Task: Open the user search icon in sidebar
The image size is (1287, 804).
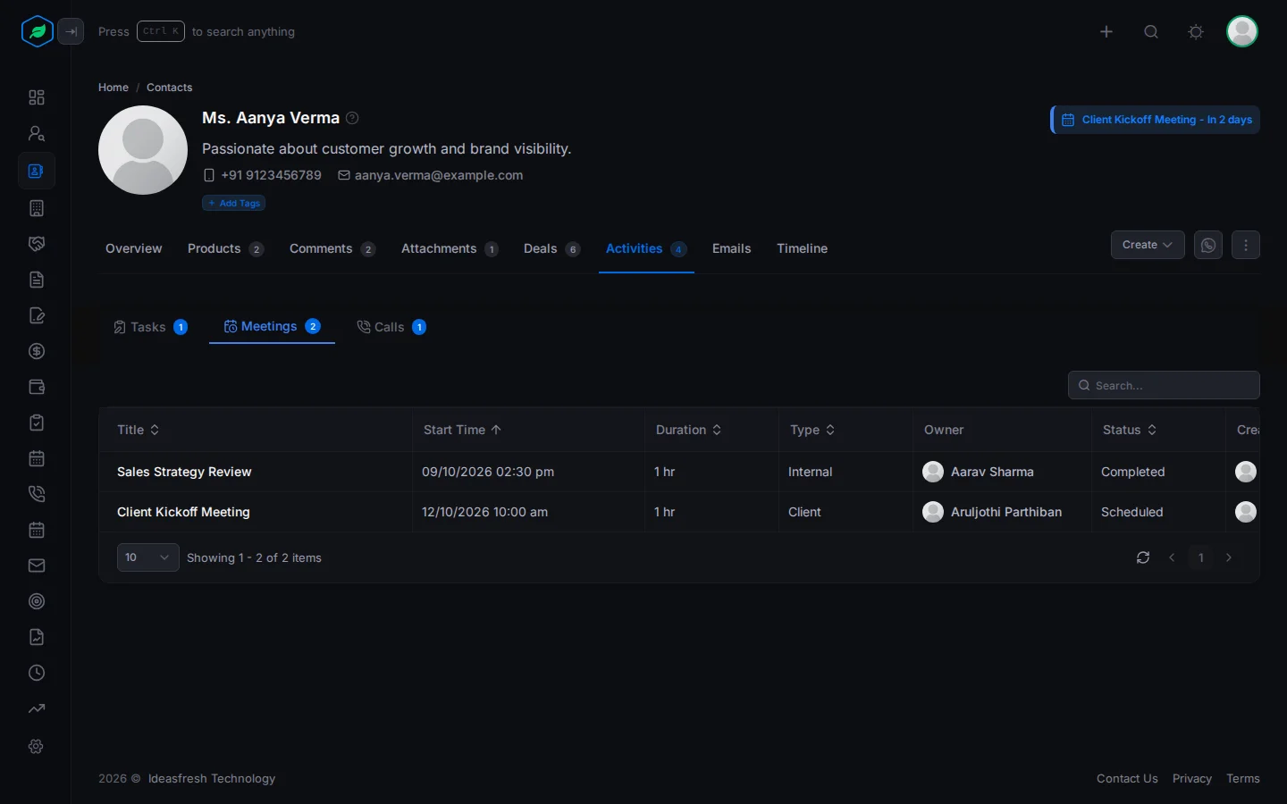Action: coord(37,133)
